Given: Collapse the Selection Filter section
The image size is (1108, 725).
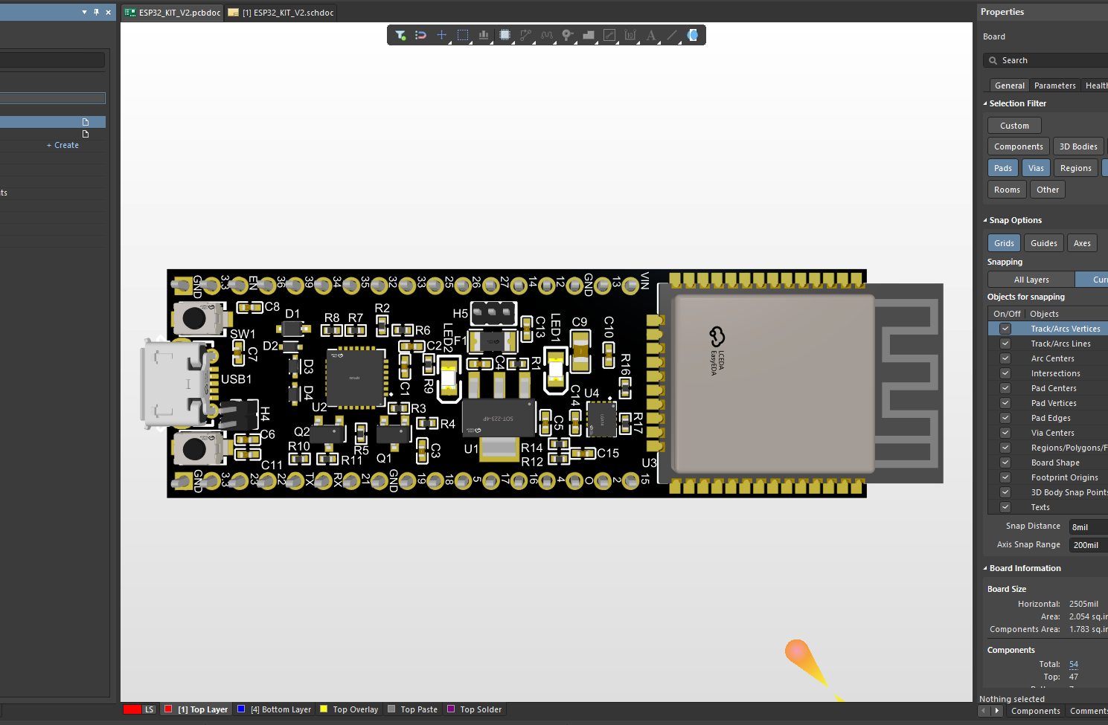Looking at the screenshot, I should 985,103.
